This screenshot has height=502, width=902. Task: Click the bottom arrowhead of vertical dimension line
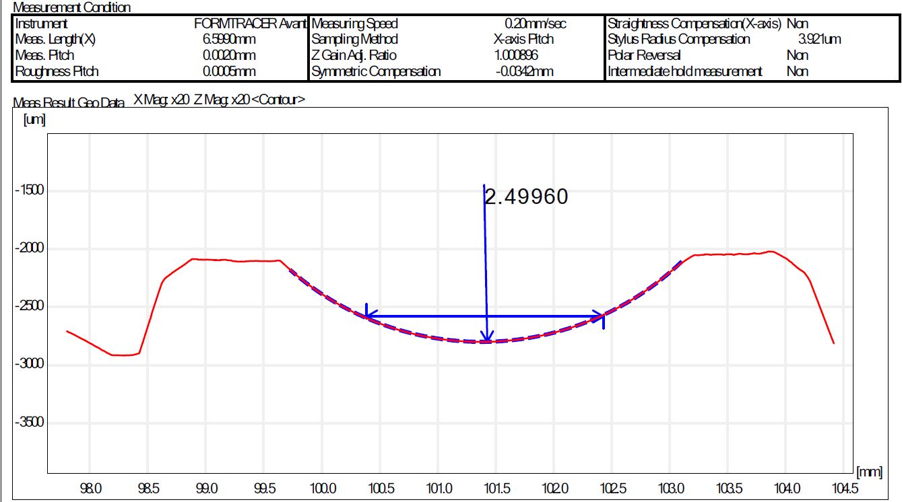(x=488, y=337)
